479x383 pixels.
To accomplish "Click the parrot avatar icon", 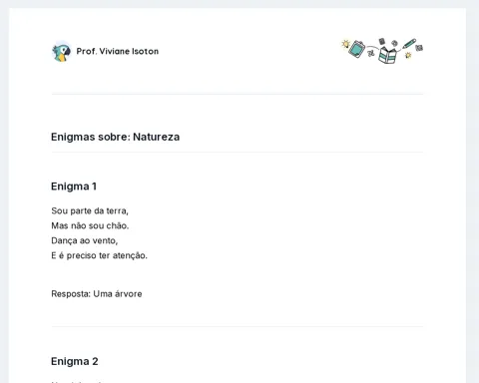I will click(62, 52).
